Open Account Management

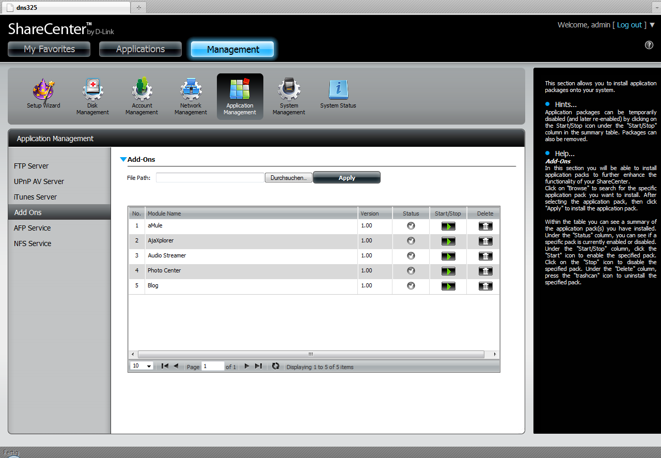click(x=141, y=92)
